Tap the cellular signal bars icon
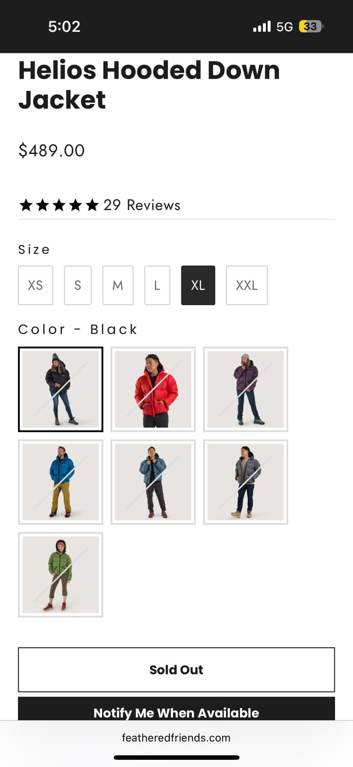The height and width of the screenshot is (767, 353). (x=262, y=27)
